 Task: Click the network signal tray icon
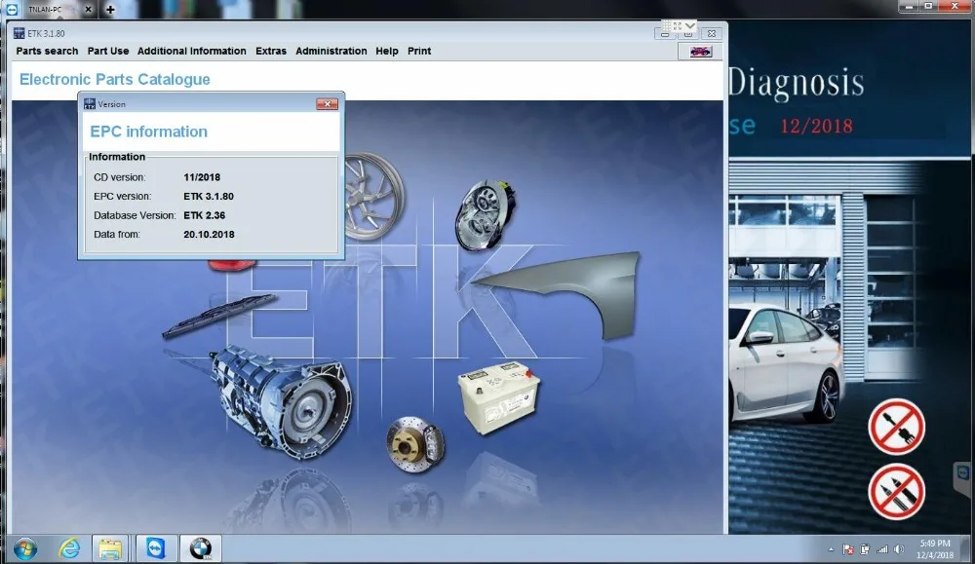(x=881, y=549)
